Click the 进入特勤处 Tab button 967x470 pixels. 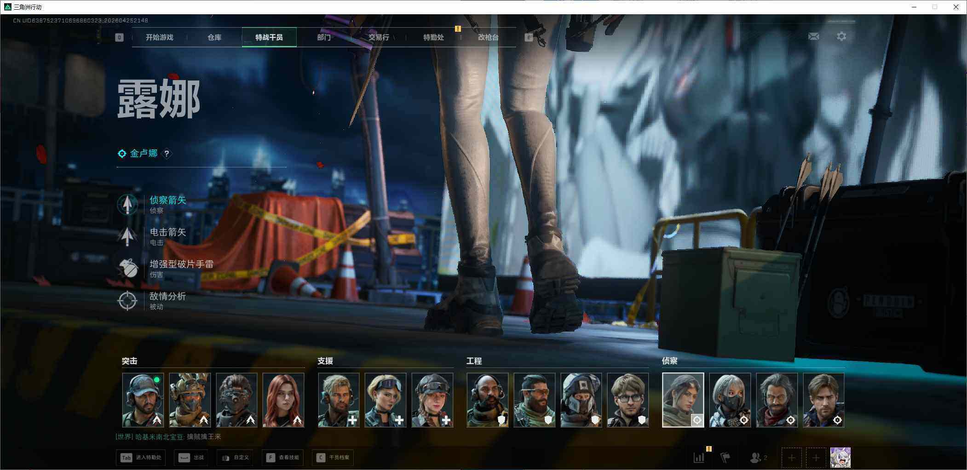141,458
